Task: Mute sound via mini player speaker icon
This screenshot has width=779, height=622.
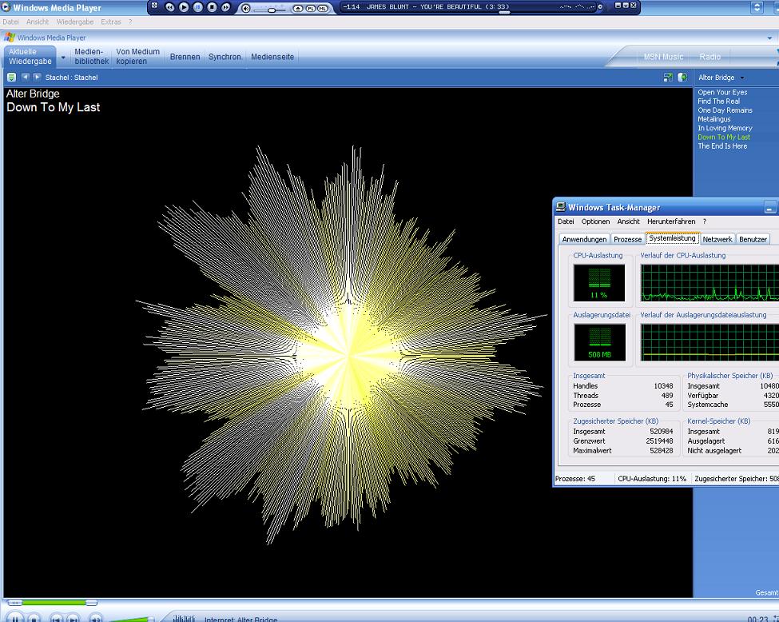Action: point(246,9)
